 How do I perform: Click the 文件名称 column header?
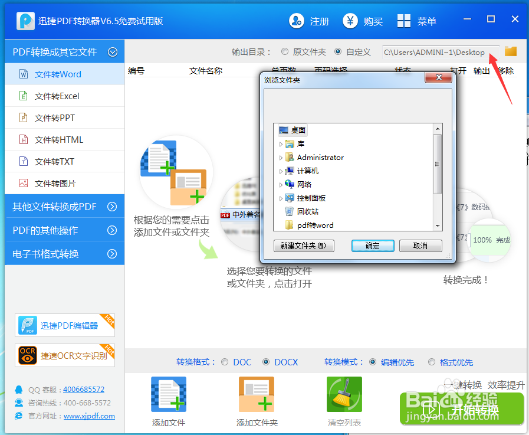point(206,71)
